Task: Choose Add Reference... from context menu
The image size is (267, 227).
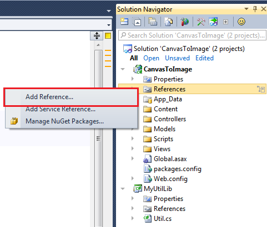Action: pyautogui.click(x=71, y=97)
